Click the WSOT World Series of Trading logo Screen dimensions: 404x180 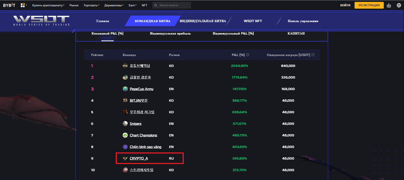pos(41,21)
